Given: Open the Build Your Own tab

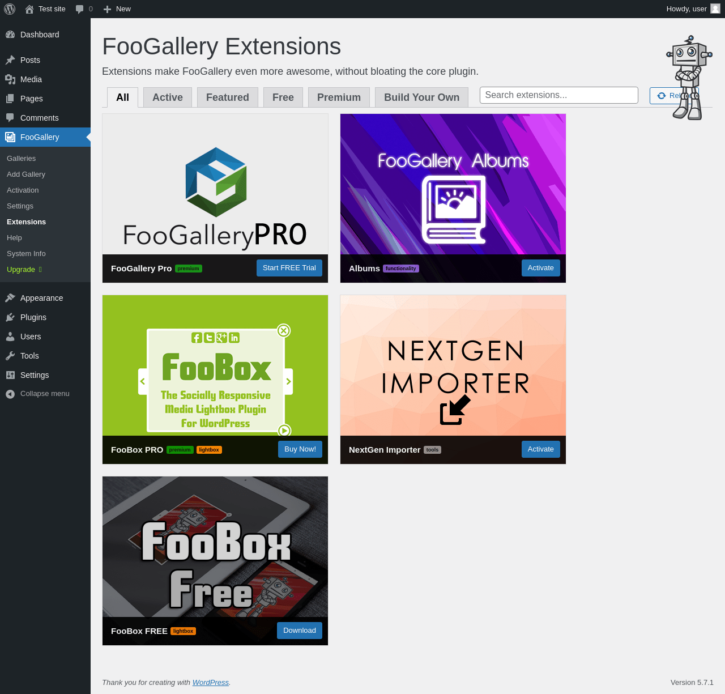Looking at the screenshot, I should click(422, 97).
